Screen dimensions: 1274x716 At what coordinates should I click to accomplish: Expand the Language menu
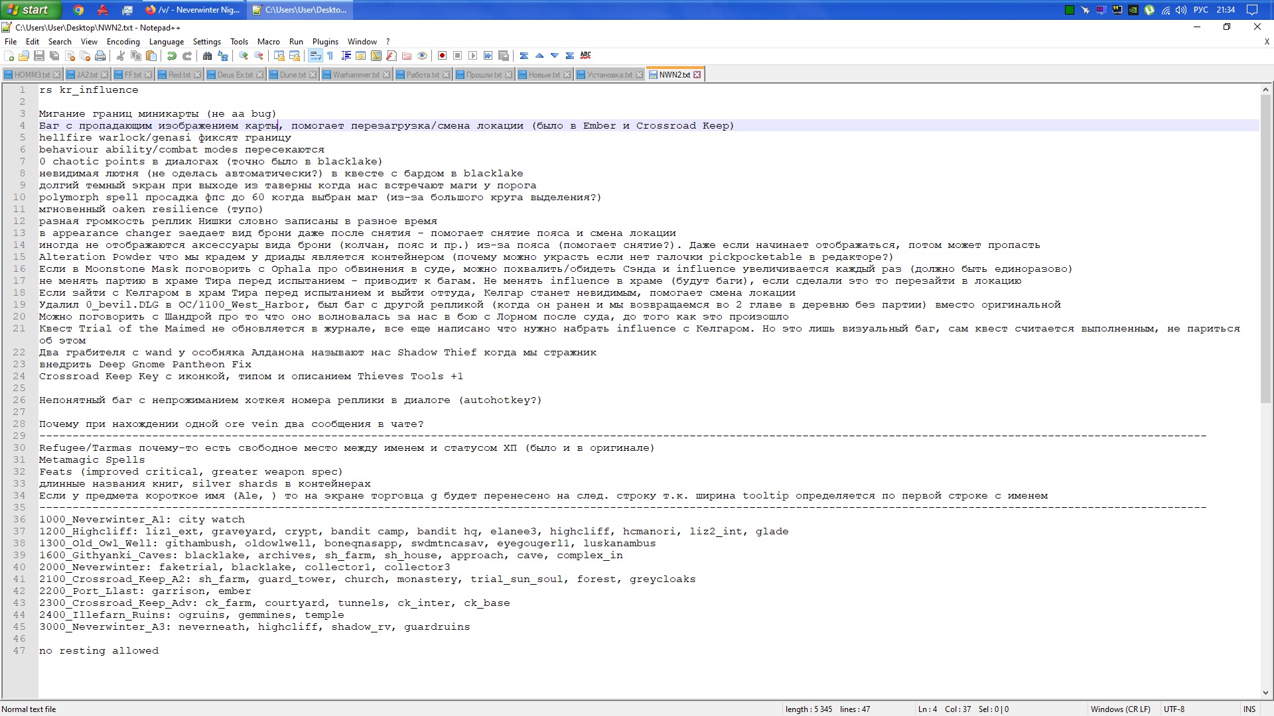tap(166, 41)
